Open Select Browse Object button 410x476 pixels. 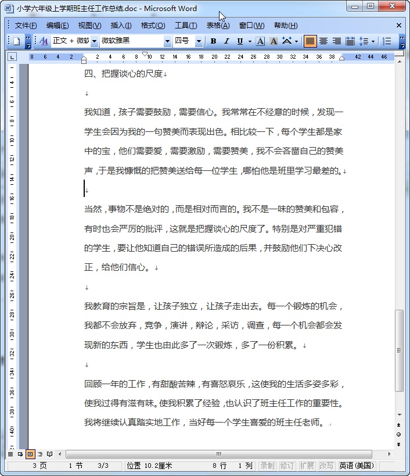click(x=399, y=434)
